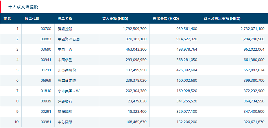Select the 華潤啤酒 stock name
The image size is (268, 128).
coord(65,112)
